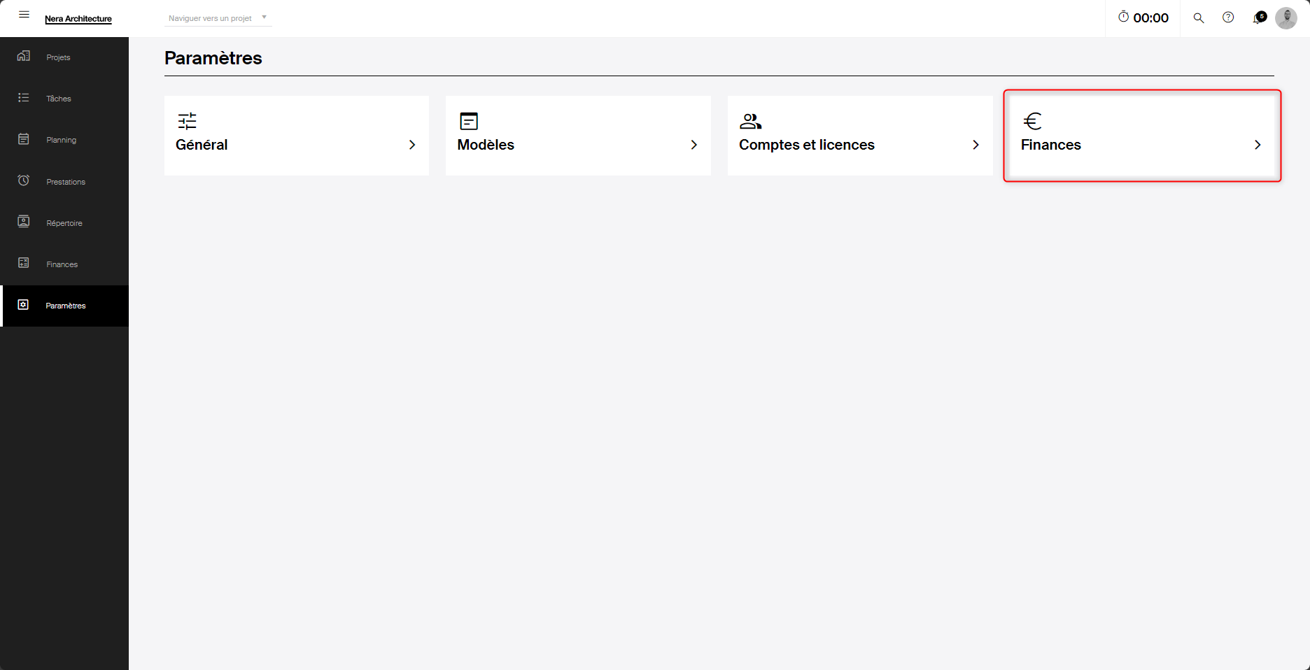Click chevron on Général card
Image resolution: width=1310 pixels, height=670 pixels.
click(412, 145)
